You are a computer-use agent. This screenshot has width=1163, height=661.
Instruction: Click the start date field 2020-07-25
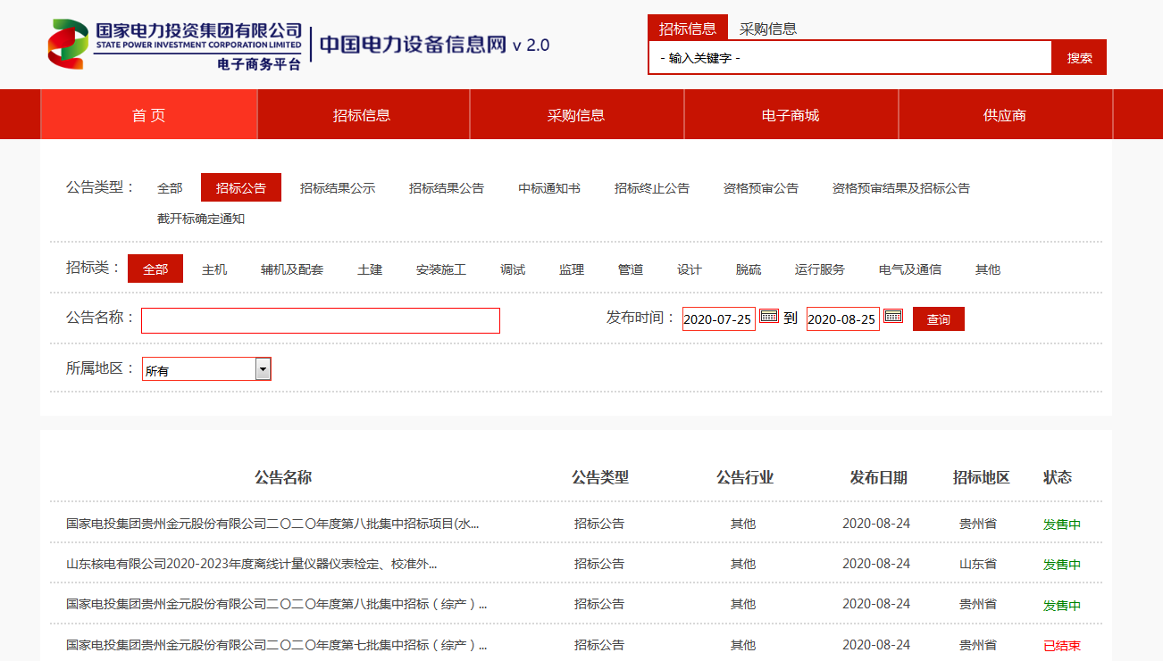pos(719,319)
